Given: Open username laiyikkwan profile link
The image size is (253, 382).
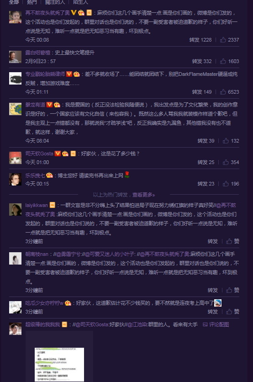Looking at the screenshot, I should 37,205.
